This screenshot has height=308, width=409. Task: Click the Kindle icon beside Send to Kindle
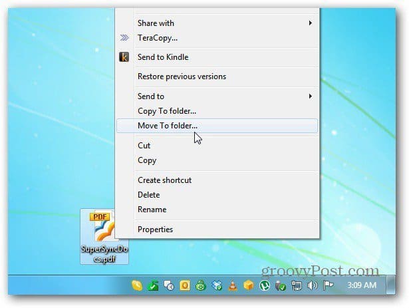click(124, 57)
